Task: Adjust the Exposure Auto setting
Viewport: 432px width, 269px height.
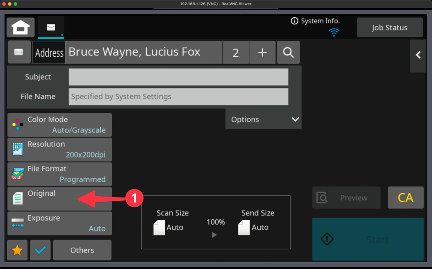Action: pyautogui.click(x=59, y=223)
